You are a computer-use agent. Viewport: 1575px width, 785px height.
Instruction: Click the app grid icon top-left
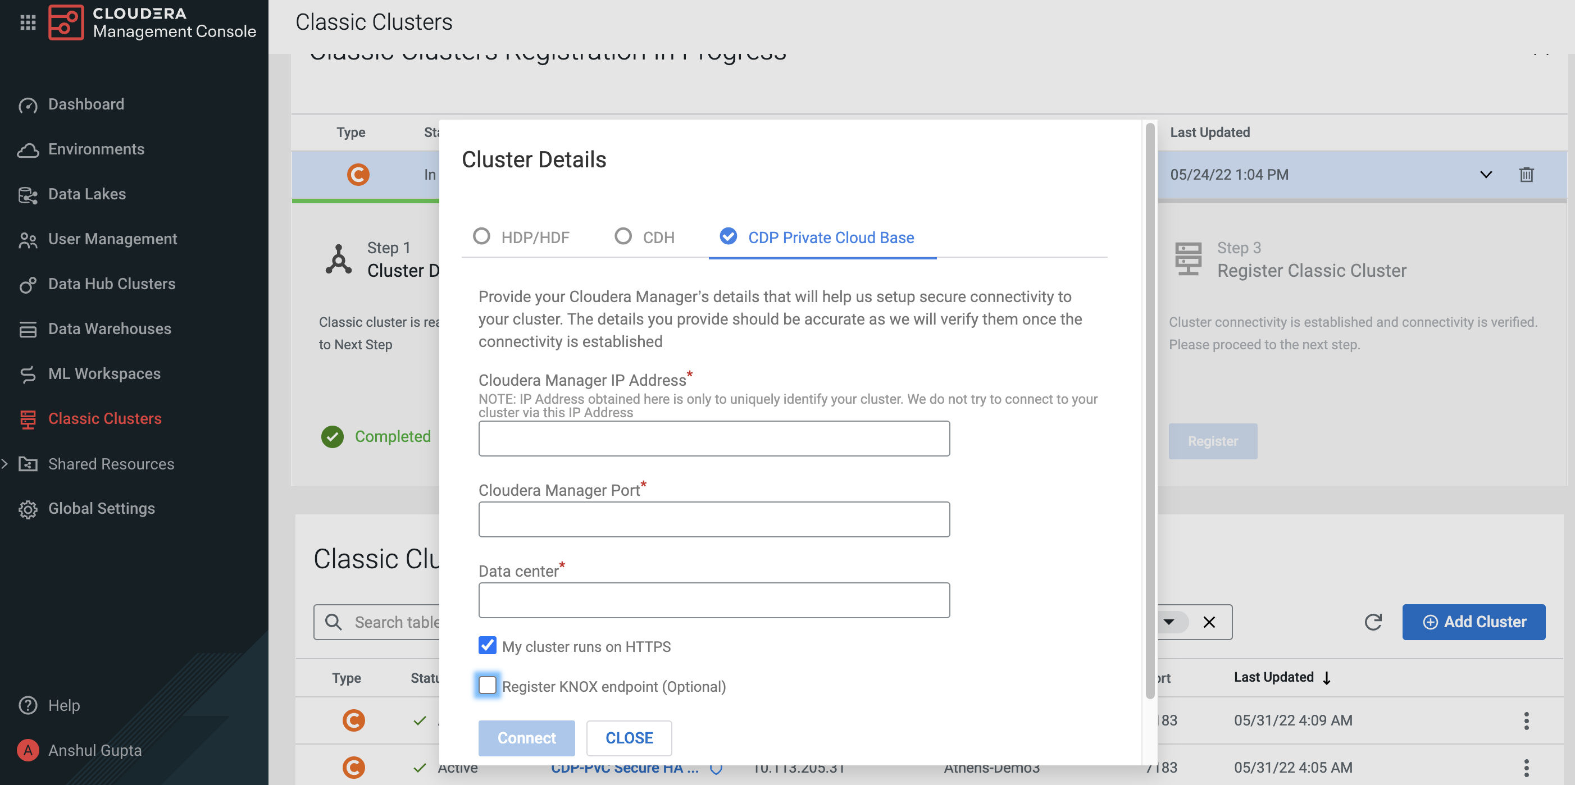click(x=28, y=22)
